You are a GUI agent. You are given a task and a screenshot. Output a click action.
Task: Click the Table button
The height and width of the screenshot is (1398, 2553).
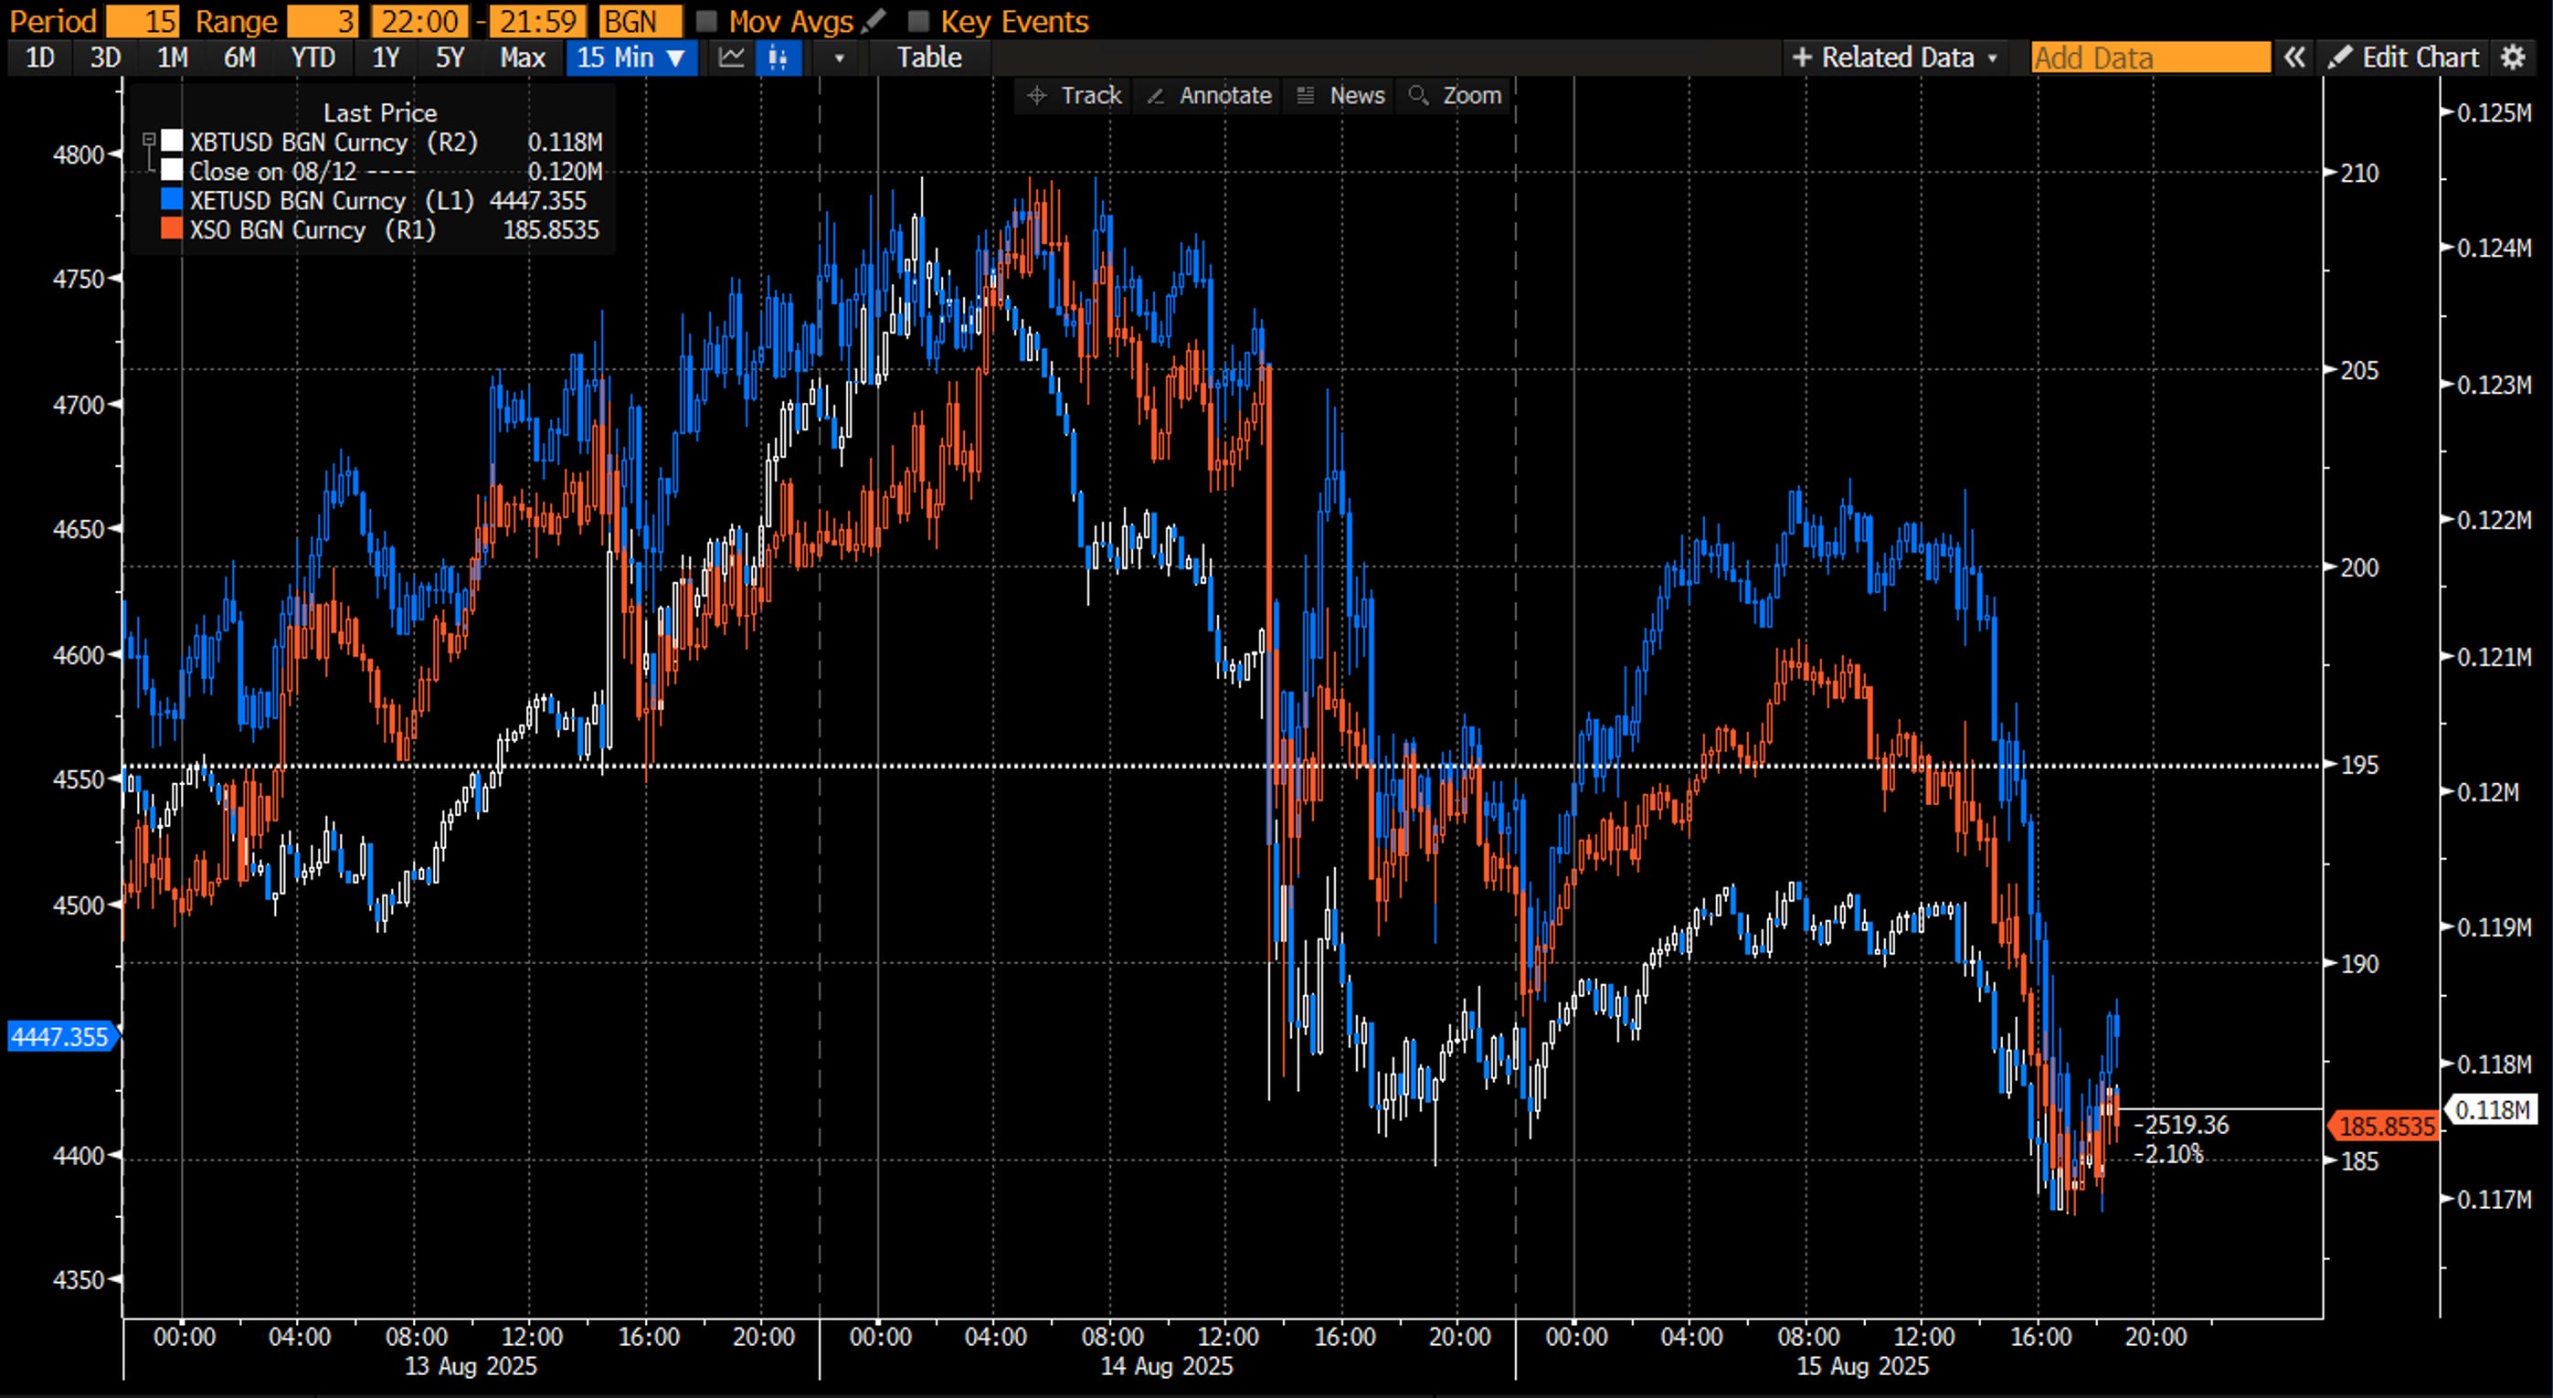[x=928, y=58]
